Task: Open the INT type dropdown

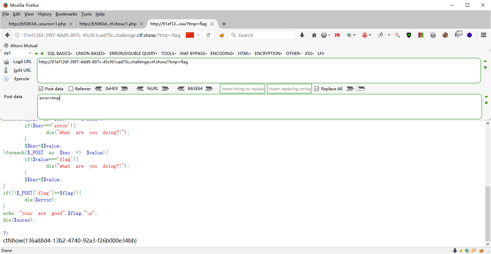Action: coord(18,54)
